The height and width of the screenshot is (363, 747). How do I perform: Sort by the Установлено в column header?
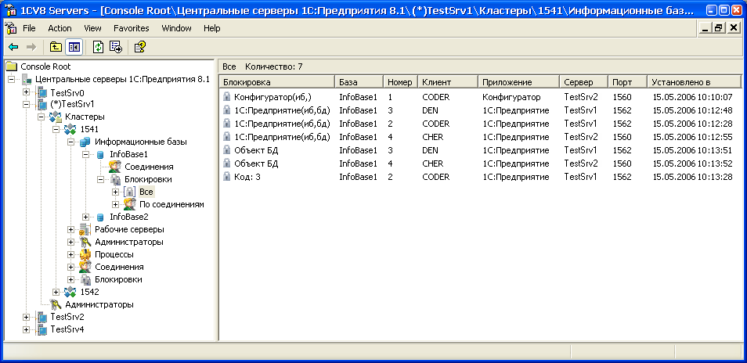click(x=694, y=82)
